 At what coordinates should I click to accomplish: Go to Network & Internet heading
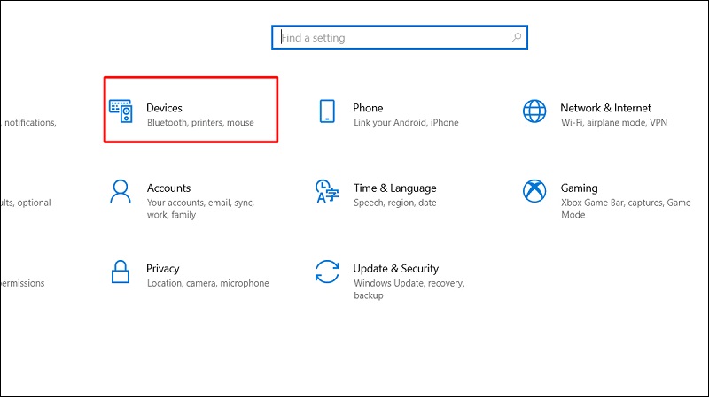605,108
